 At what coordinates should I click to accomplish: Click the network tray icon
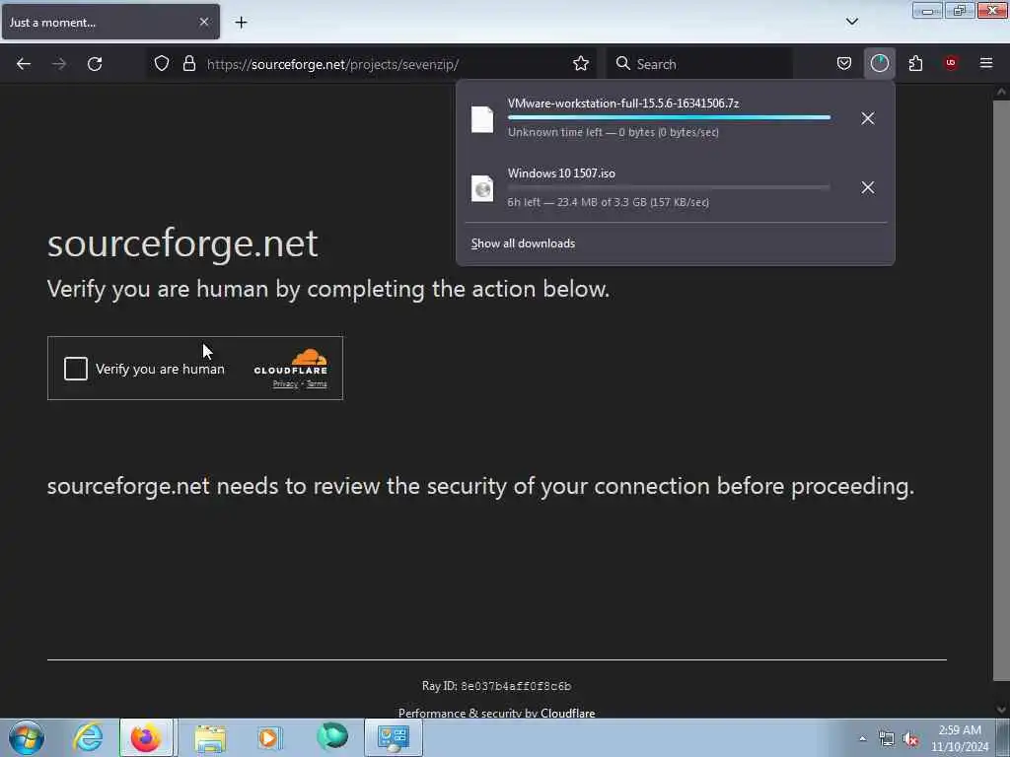887,739
